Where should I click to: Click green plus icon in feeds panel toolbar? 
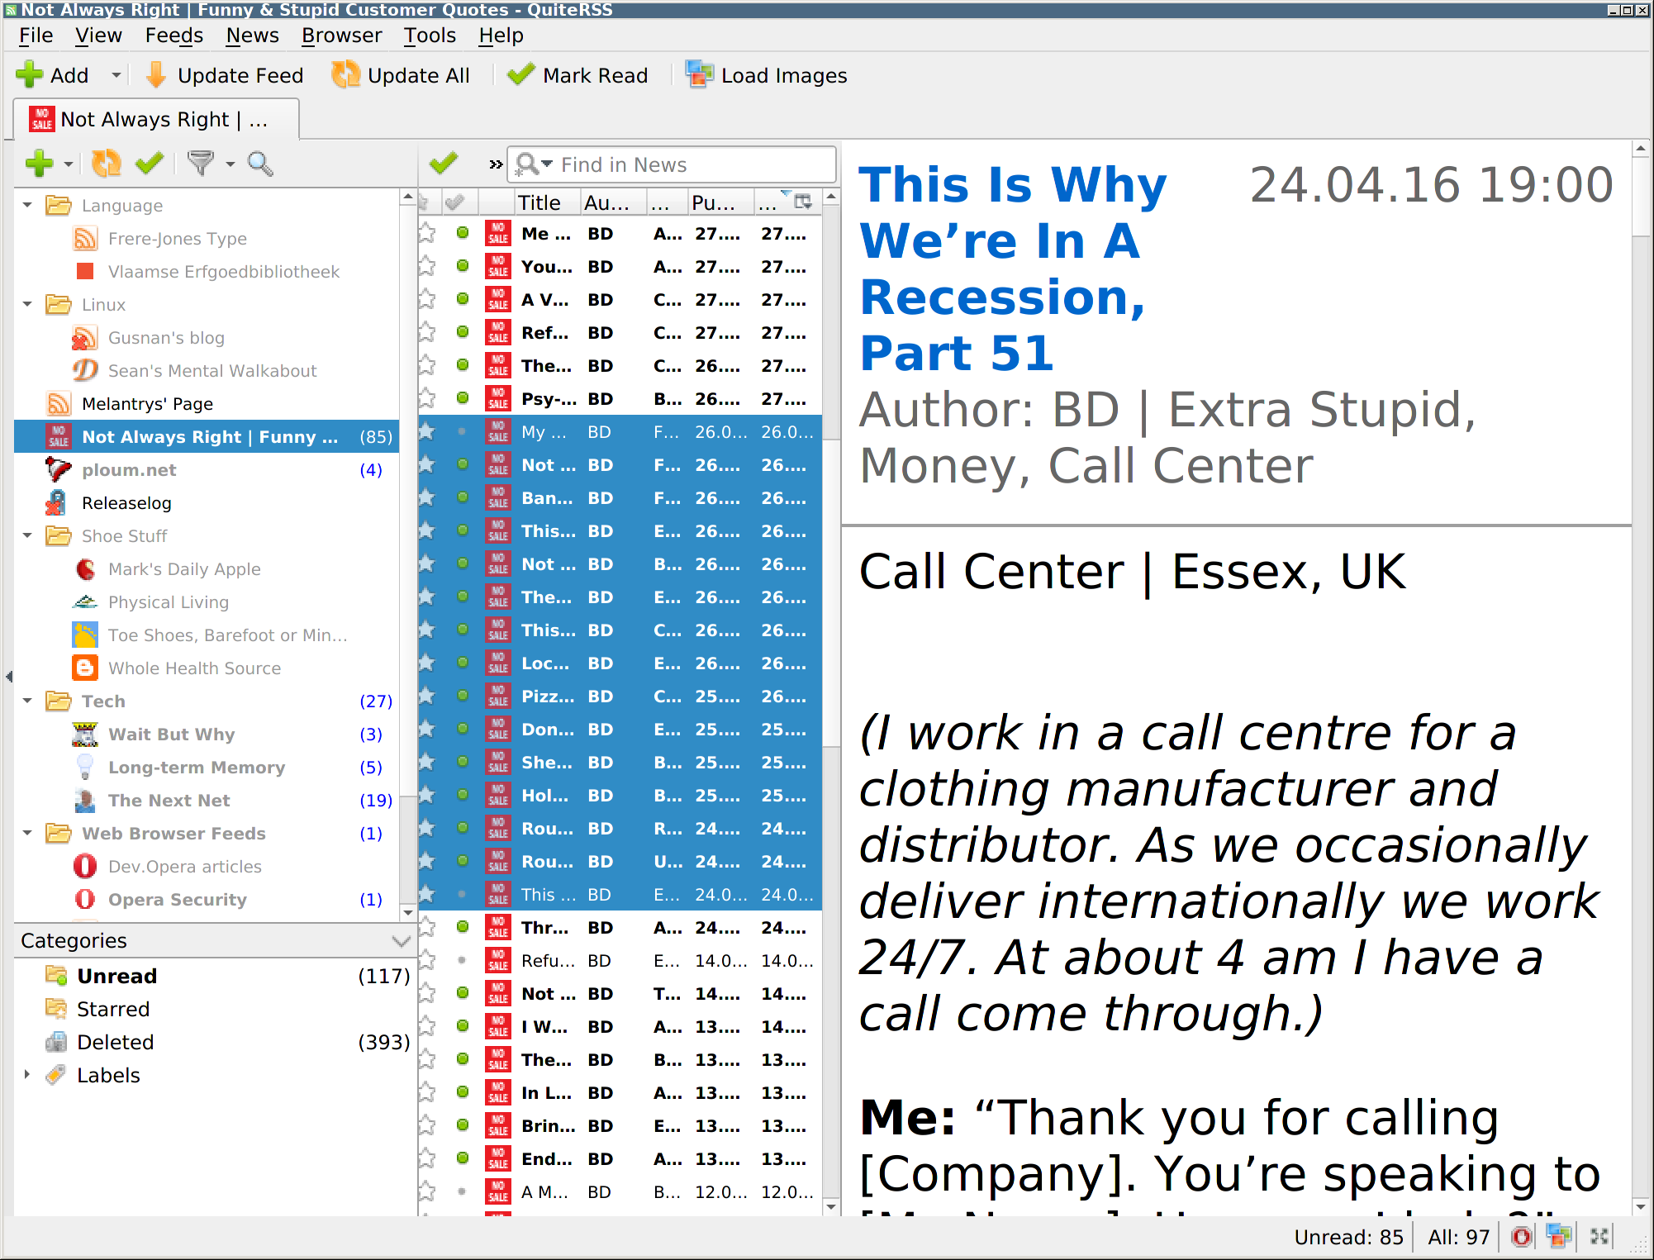point(39,164)
